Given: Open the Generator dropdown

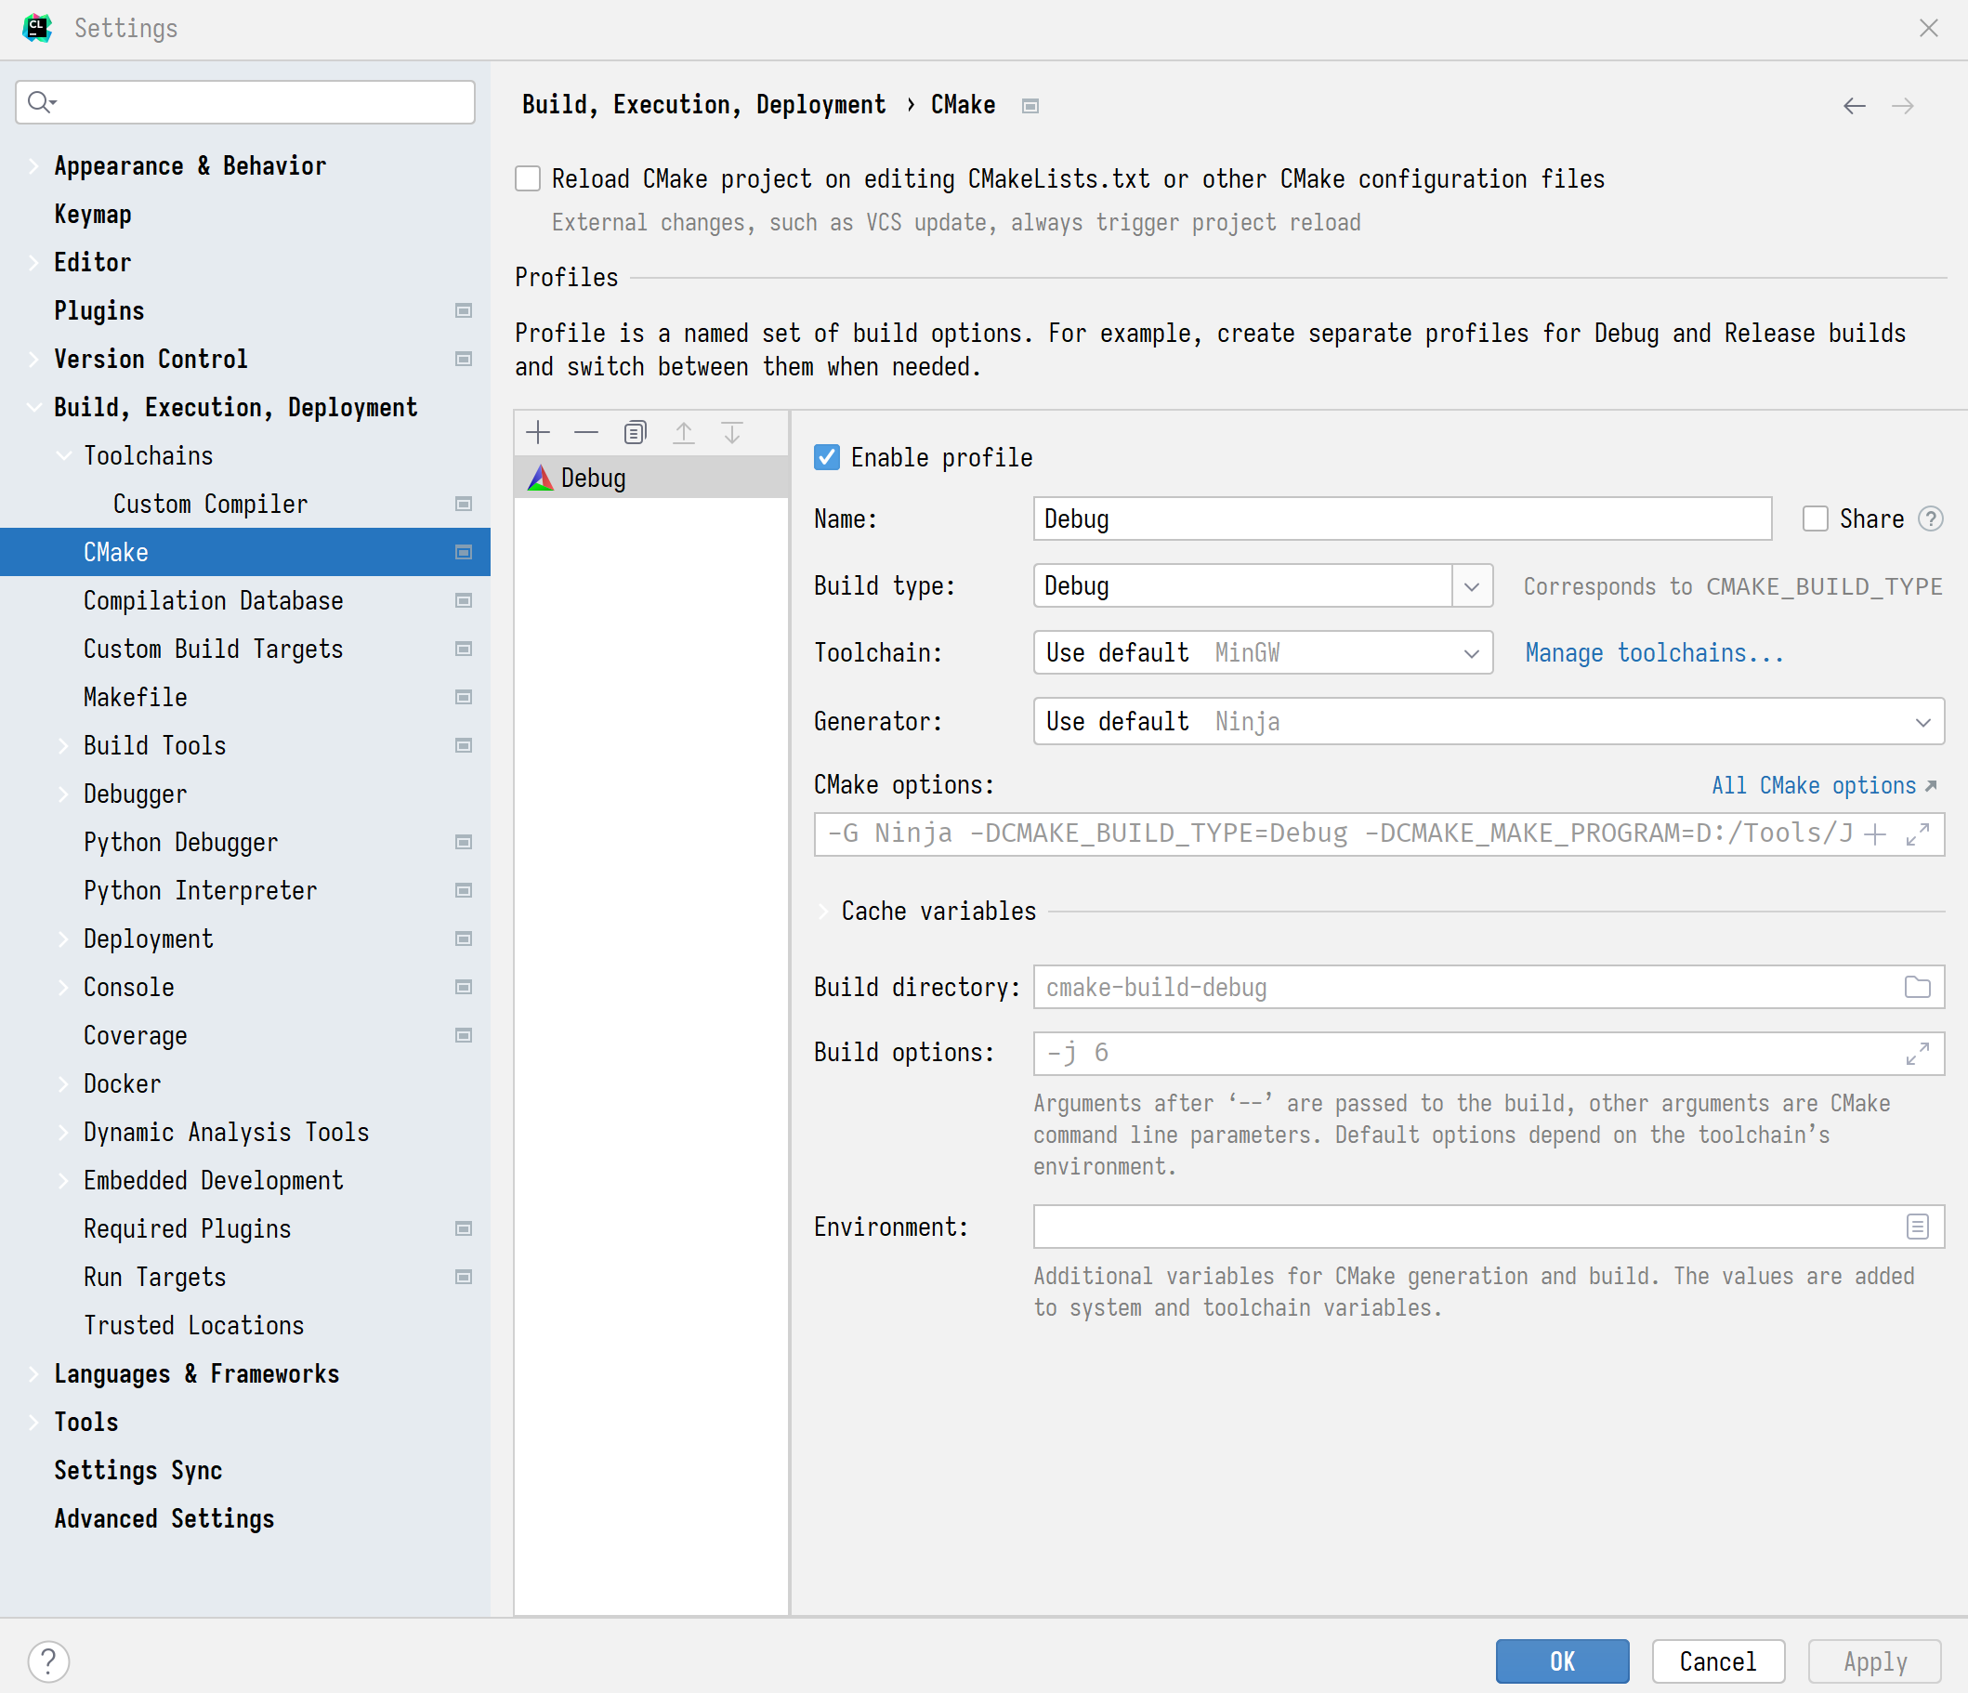Looking at the screenshot, I should 1922,722.
